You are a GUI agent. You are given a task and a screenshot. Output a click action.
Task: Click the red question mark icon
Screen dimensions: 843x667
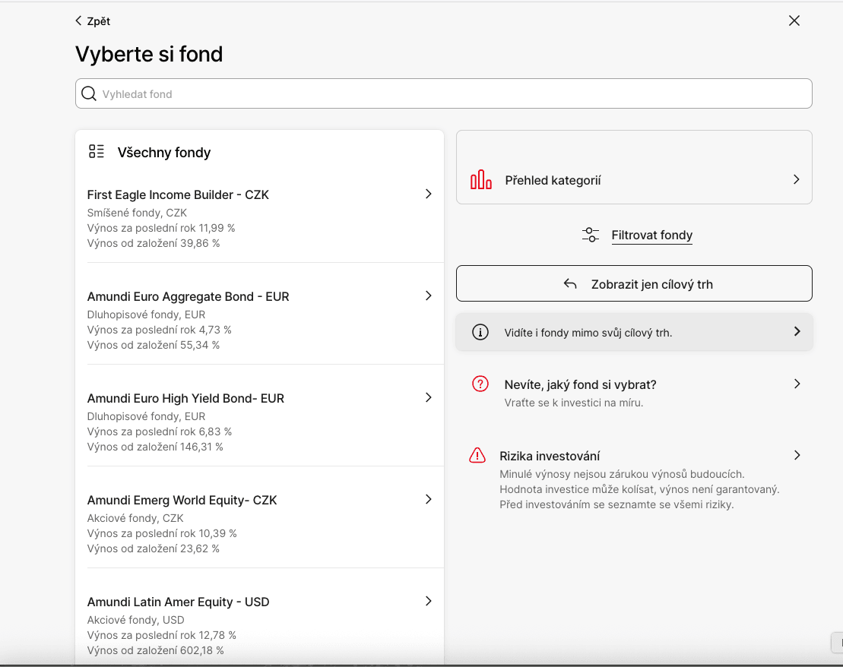[480, 384]
